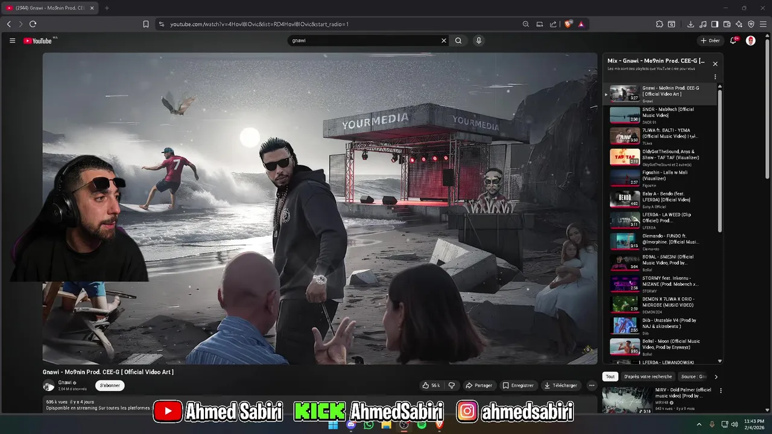Open Leo AI sparkle icon
Screen dimensions: 772x434
(x=739, y=24)
